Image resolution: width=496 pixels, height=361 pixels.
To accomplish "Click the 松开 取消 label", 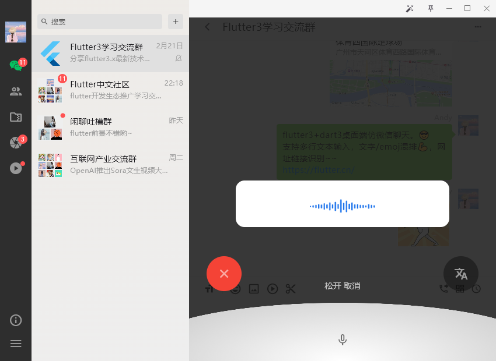I will click(x=343, y=286).
